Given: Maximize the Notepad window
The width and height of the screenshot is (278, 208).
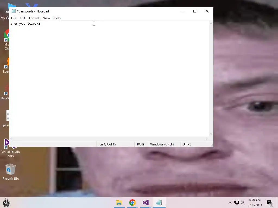Looking at the screenshot, I should coord(195,11).
